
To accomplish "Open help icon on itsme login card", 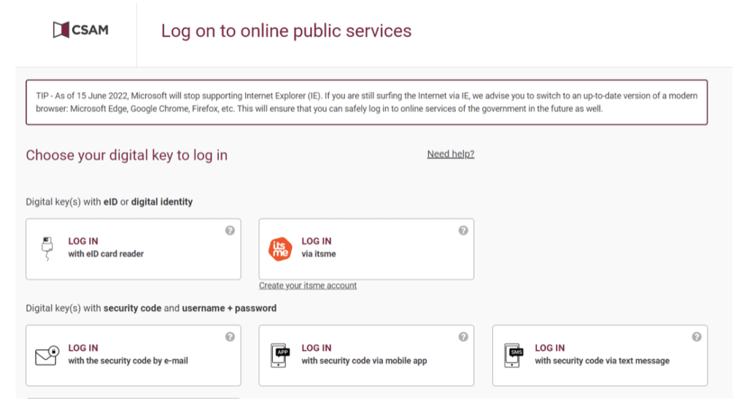I will (x=463, y=231).
